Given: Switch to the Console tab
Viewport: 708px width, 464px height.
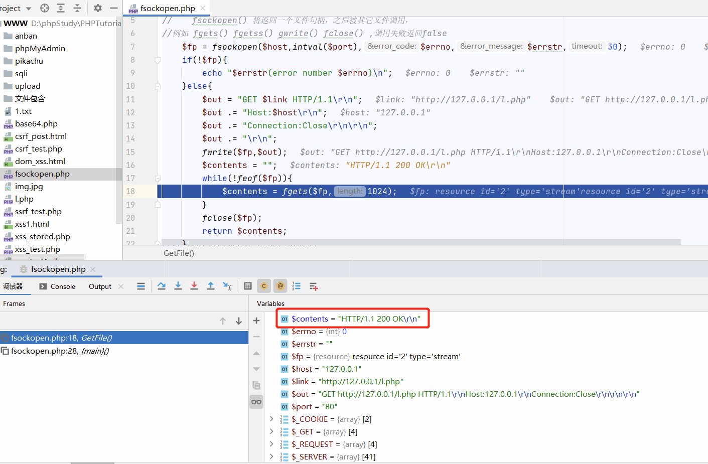Looking at the screenshot, I should [x=57, y=286].
